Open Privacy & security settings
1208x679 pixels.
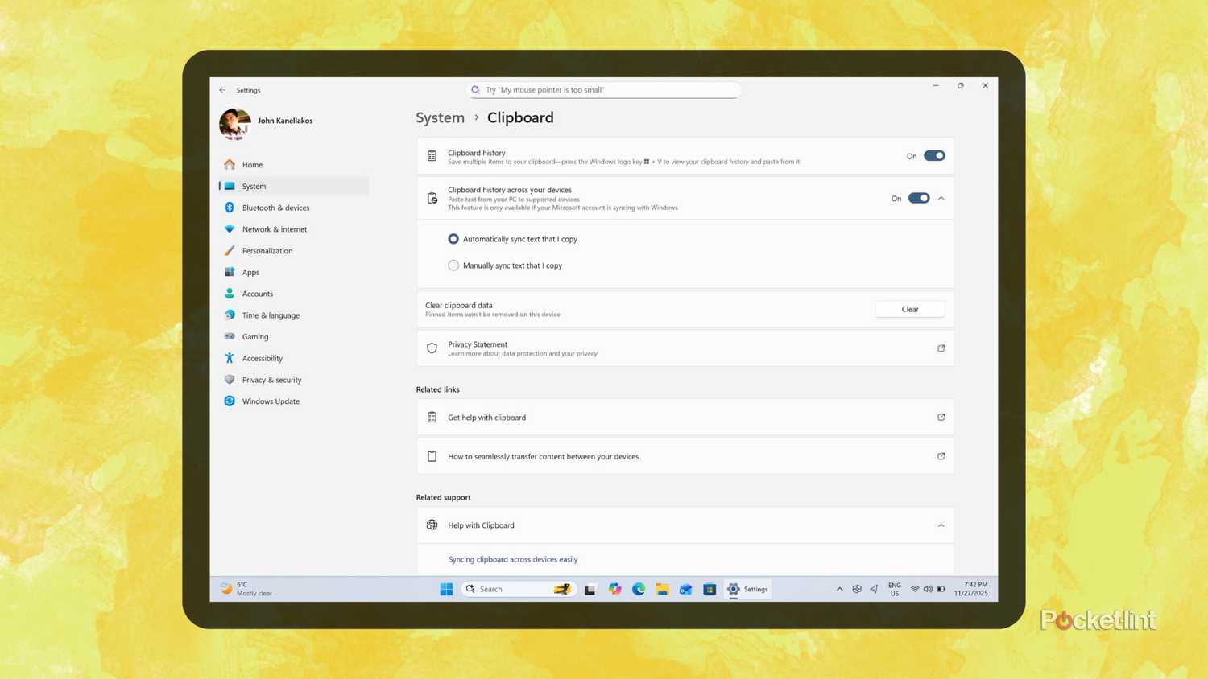pyautogui.click(x=271, y=379)
